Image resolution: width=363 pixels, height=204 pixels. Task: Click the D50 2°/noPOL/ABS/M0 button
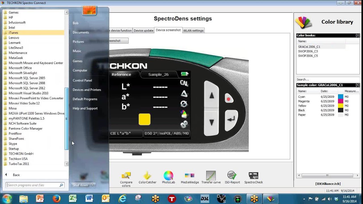coord(167,133)
